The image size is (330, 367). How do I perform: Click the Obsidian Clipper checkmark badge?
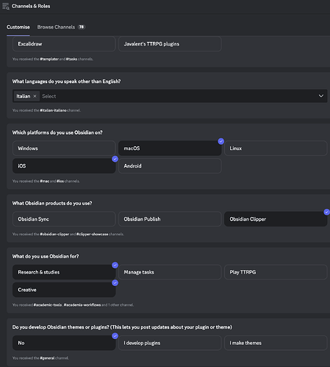[326, 212]
